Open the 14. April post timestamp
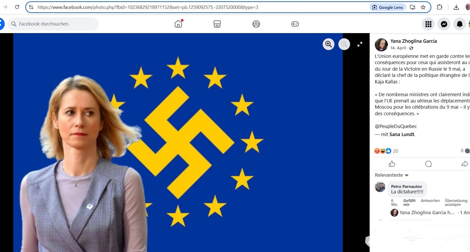The width and height of the screenshot is (470, 252). coord(398,48)
